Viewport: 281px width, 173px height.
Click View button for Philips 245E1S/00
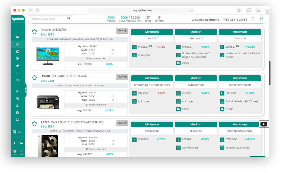(122, 30)
